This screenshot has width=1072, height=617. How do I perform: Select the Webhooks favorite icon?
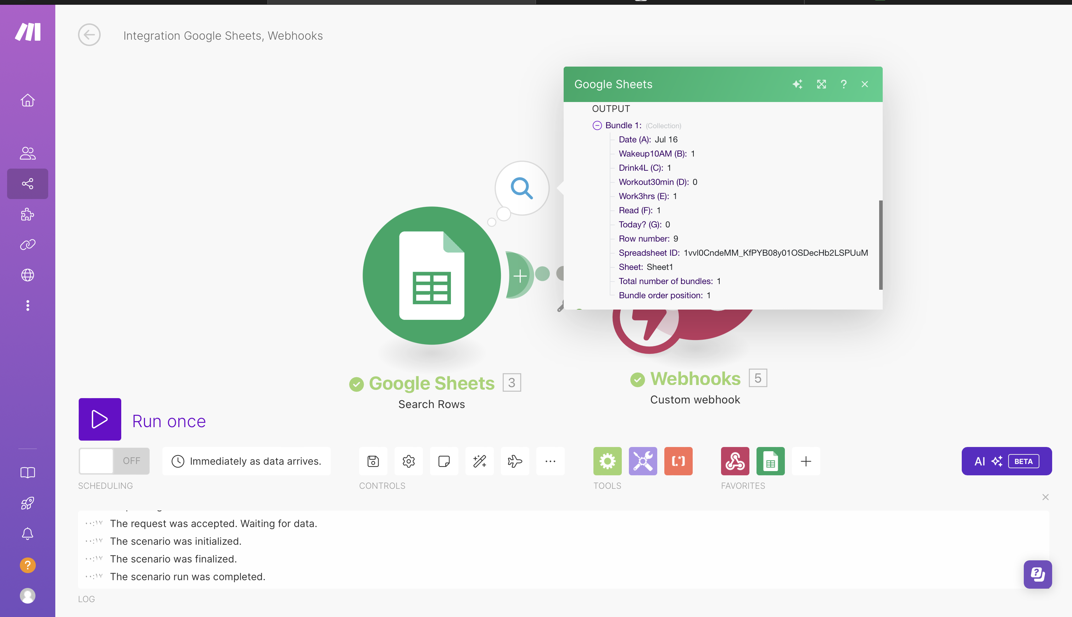735,461
